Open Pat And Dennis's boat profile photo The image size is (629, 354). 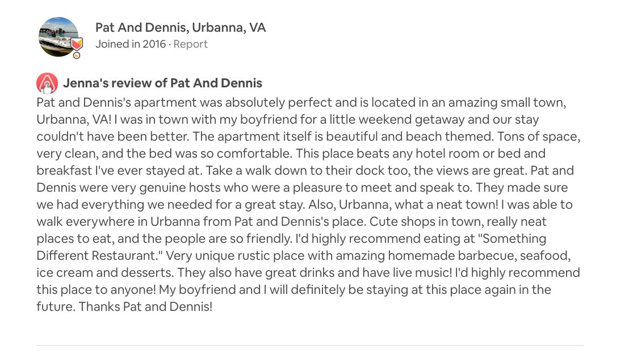click(x=58, y=37)
